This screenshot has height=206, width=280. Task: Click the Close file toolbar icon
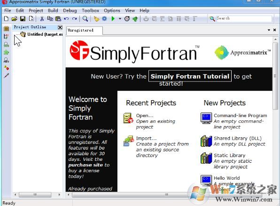click(x=31, y=19)
